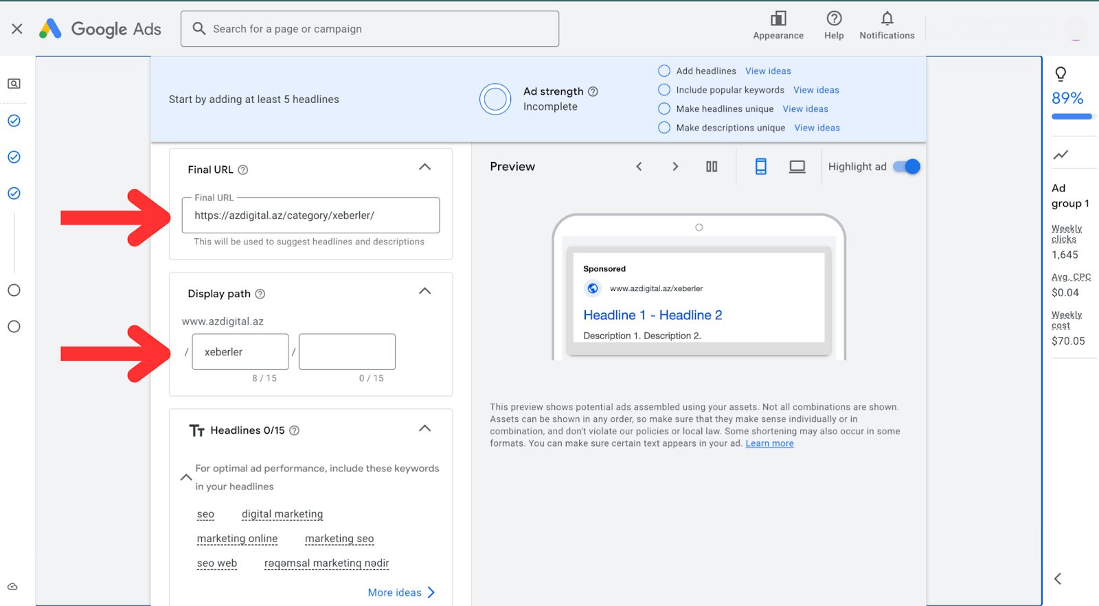This screenshot has width=1099, height=606.
Task: Open the Display path help question icon
Action: (260, 294)
